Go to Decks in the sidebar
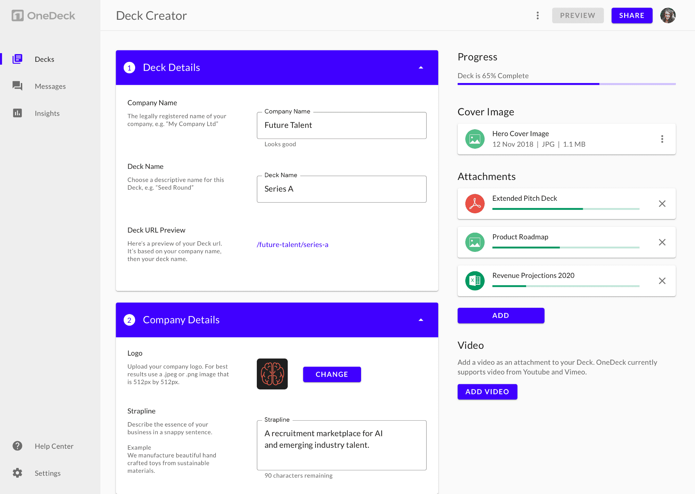 click(44, 59)
